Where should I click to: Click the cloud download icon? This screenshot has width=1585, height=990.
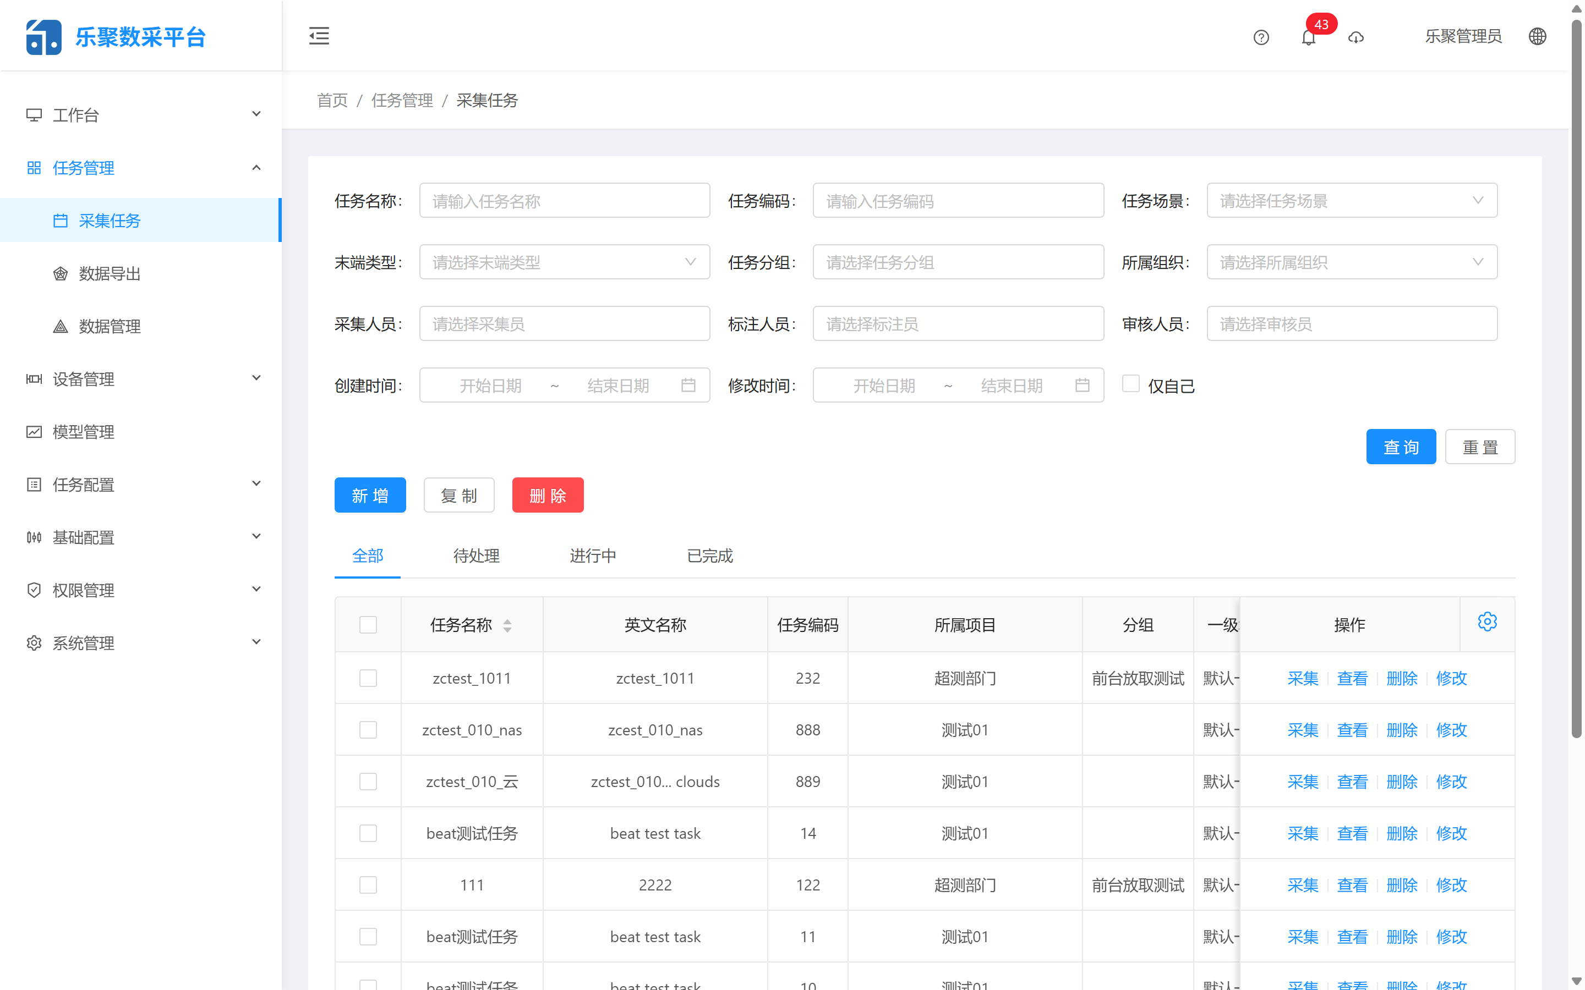tap(1357, 37)
